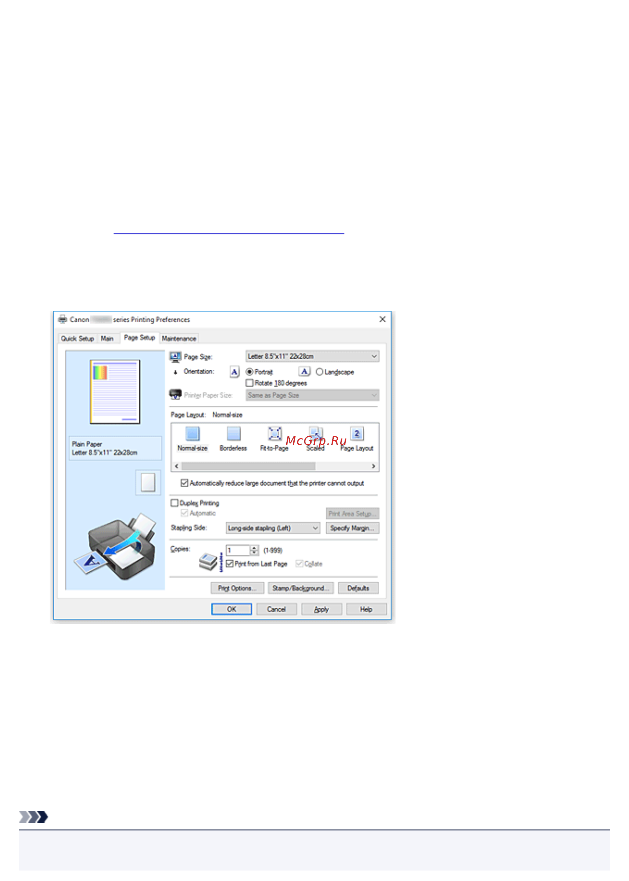Image resolution: width=629 pixels, height=881 pixels.
Task: Click the landscape orientation A icon
Action: click(x=304, y=372)
